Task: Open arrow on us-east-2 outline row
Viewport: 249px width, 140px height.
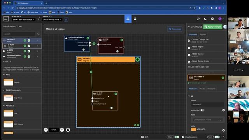Action: coord(38,40)
